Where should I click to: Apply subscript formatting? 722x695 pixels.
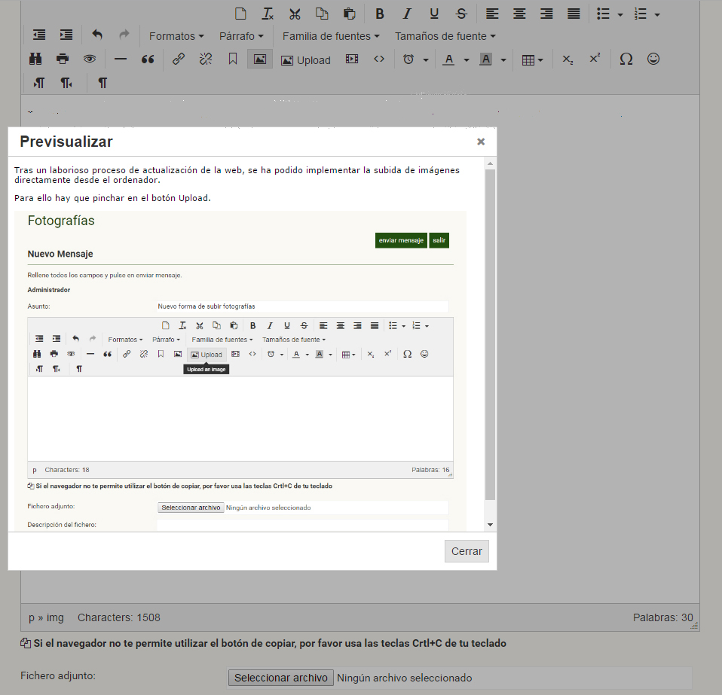(568, 59)
